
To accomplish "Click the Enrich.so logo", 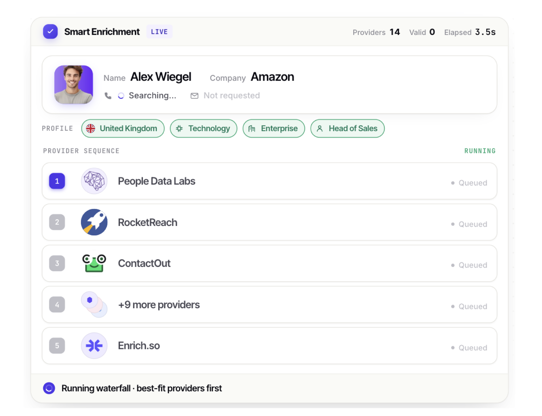I will tap(94, 346).
